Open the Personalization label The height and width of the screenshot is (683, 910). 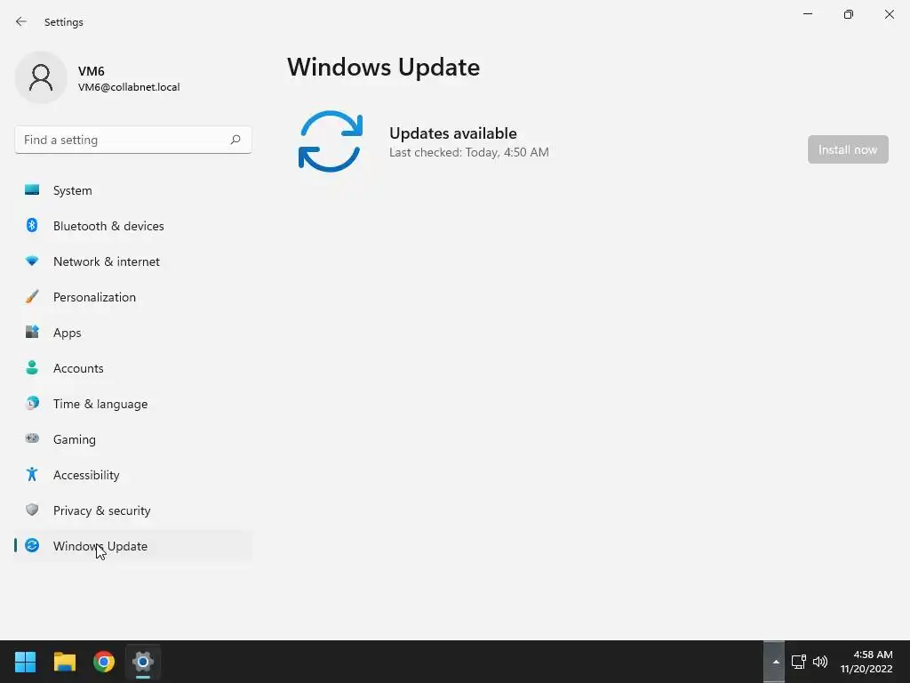click(94, 297)
